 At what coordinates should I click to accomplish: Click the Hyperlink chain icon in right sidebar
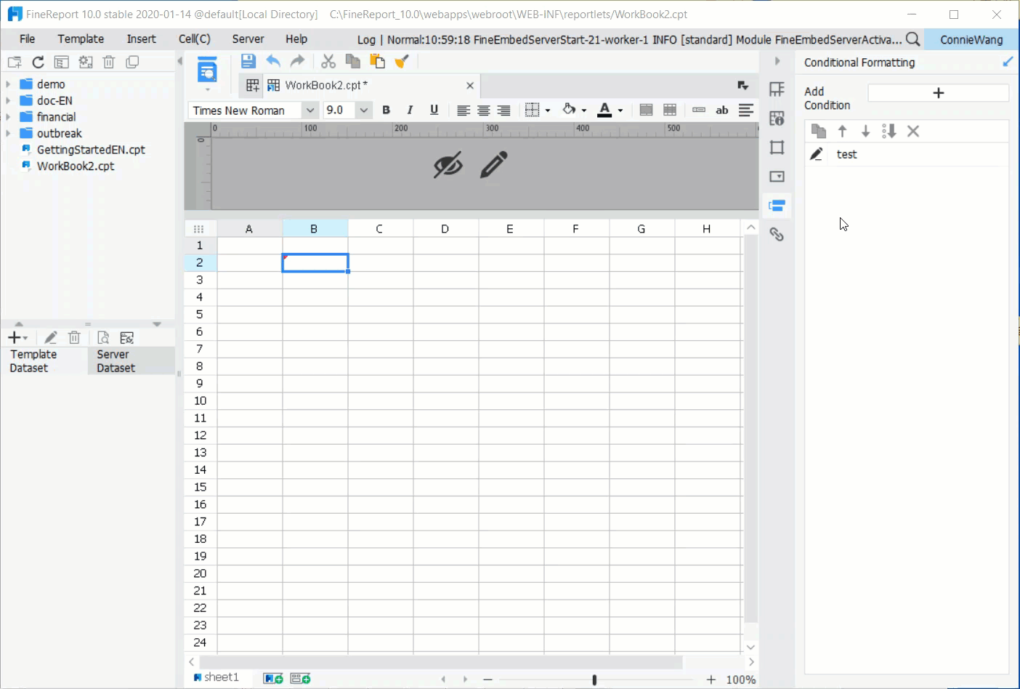point(777,234)
